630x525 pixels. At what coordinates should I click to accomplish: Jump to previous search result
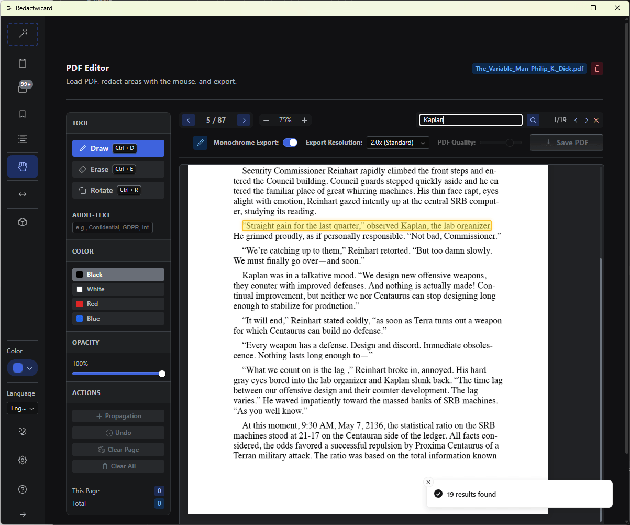point(576,120)
